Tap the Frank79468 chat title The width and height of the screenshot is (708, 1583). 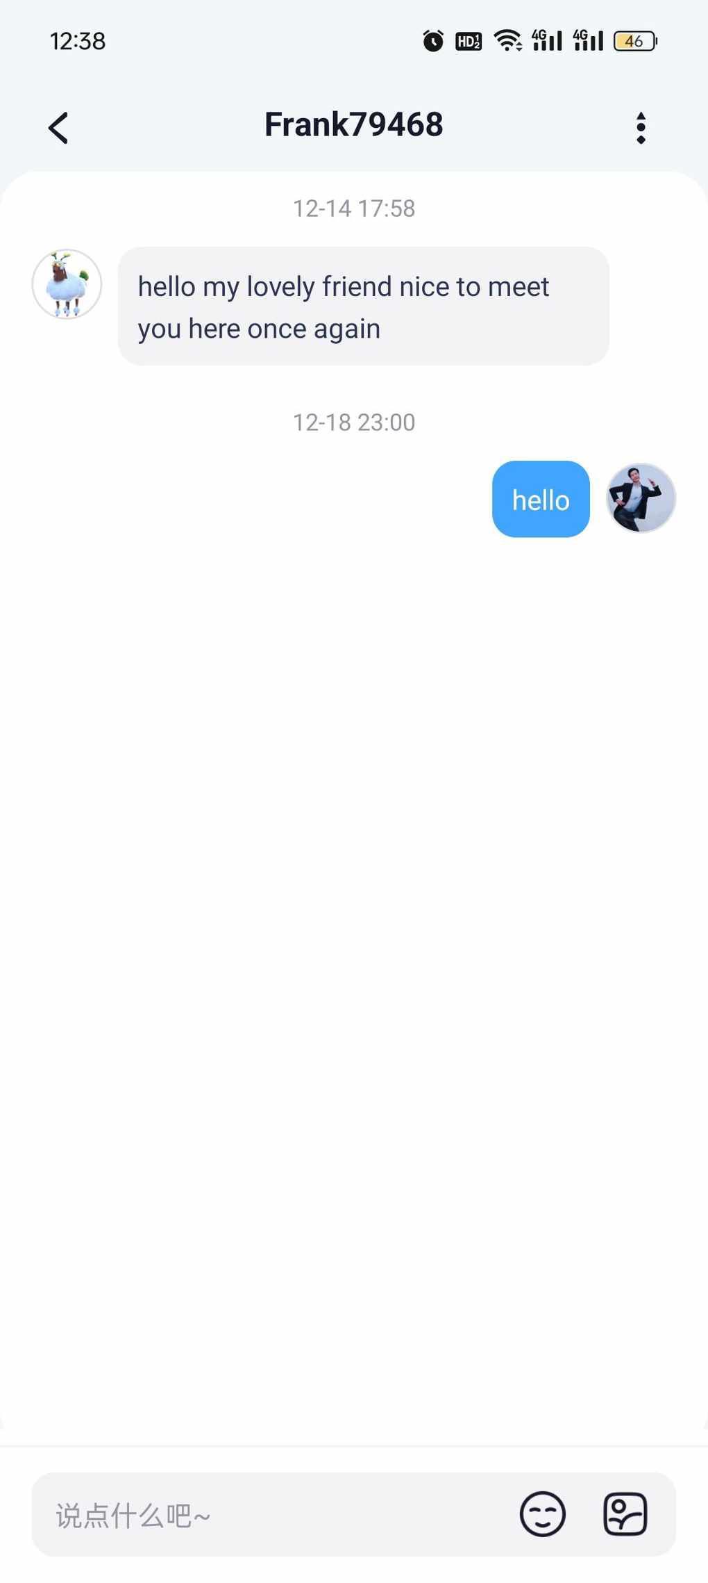pyautogui.click(x=354, y=125)
